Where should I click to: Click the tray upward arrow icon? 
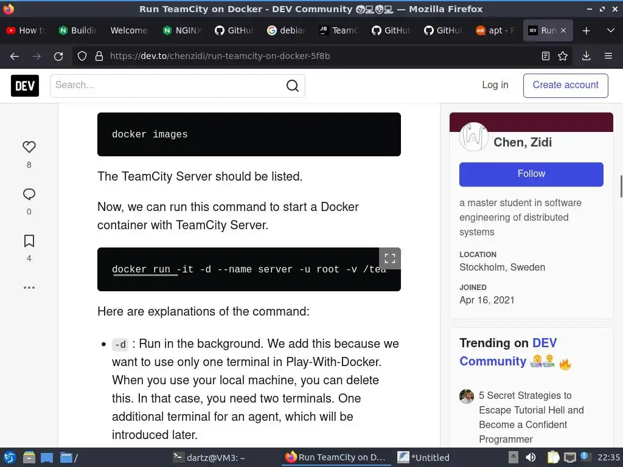coord(513,457)
